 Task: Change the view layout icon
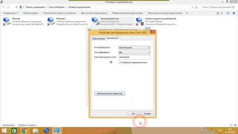coord(218,13)
